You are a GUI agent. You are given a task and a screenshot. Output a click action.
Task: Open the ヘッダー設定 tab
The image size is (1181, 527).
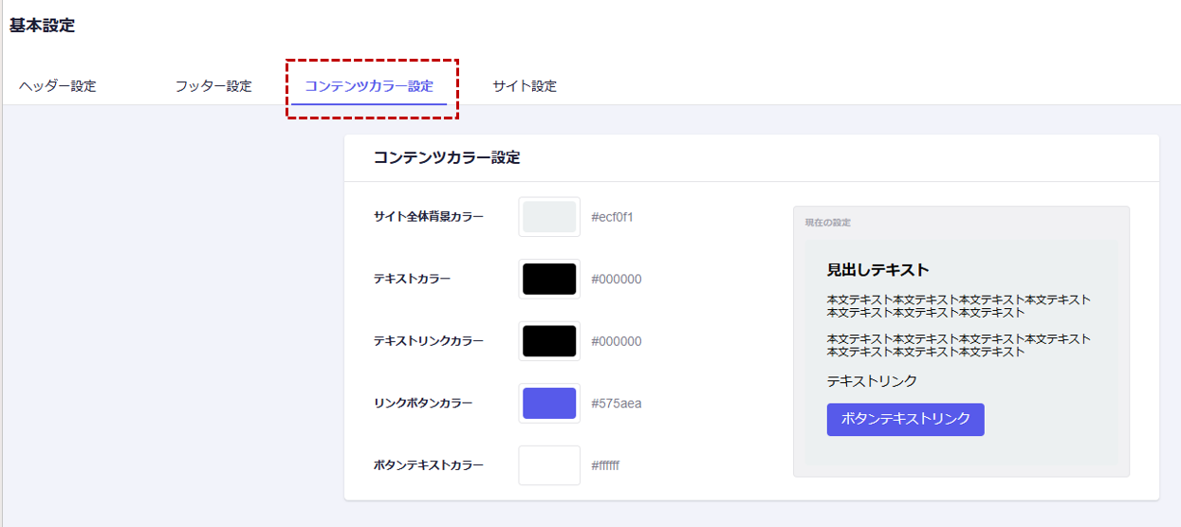click(58, 86)
